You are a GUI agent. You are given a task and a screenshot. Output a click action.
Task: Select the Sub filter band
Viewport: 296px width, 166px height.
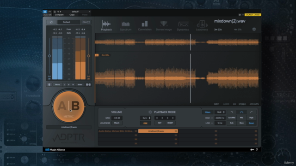coord(232,123)
